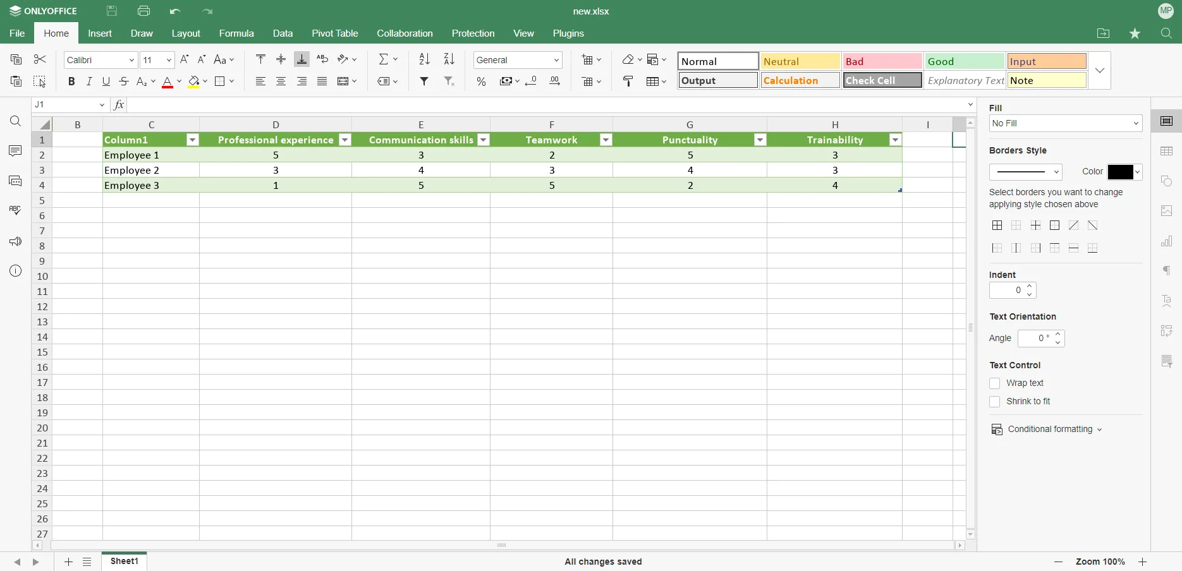
Task: Open Image settings in right sidebar
Action: click(1167, 211)
